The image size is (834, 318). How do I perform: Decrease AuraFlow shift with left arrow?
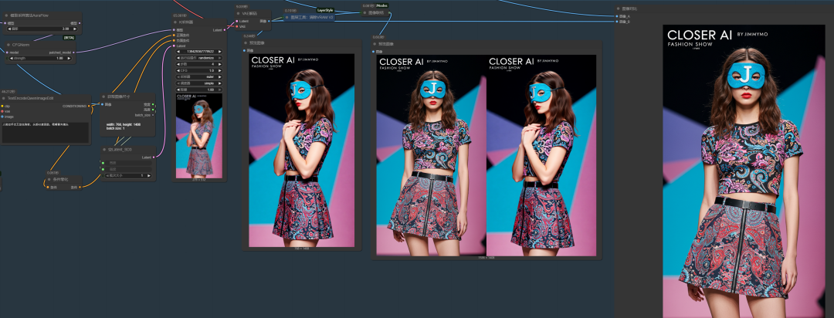point(8,29)
